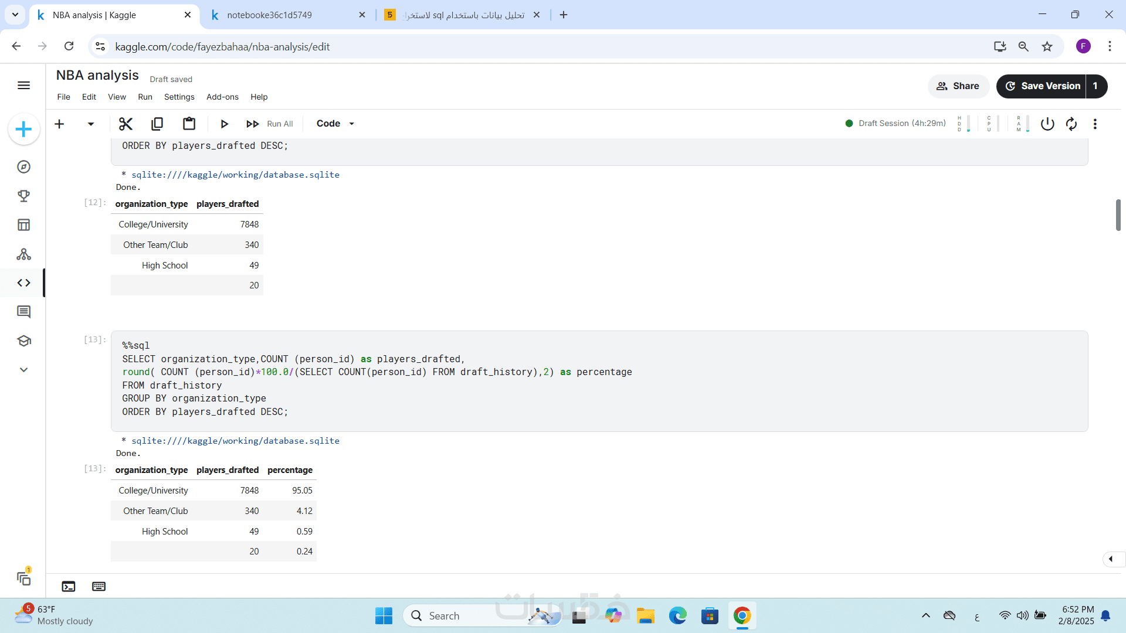This screenshot has height=633, width=1126.
Task: Click the scissors cut cell icon
Action: point(126,124)
